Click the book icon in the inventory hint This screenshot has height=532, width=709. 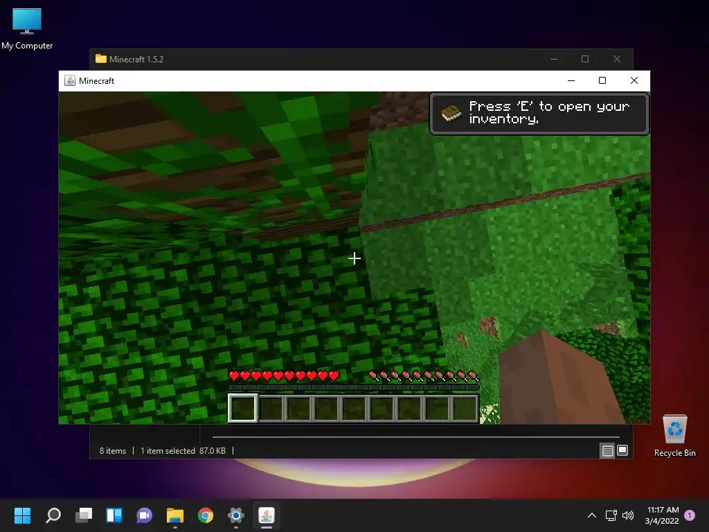click(x=450, y=113)
